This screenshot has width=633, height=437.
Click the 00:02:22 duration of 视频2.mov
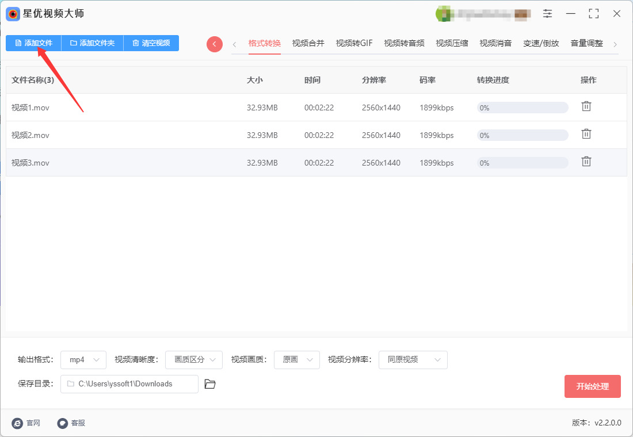click(x=319, y=135)
